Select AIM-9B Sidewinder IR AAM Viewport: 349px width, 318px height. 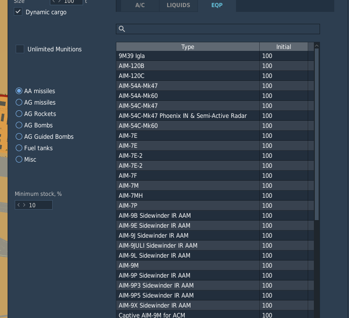215,215
